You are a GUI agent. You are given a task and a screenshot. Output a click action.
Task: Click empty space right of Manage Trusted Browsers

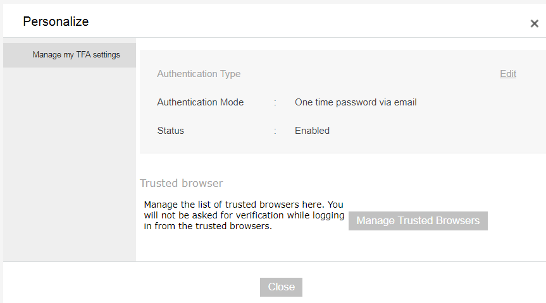click(x=516, y=221)
